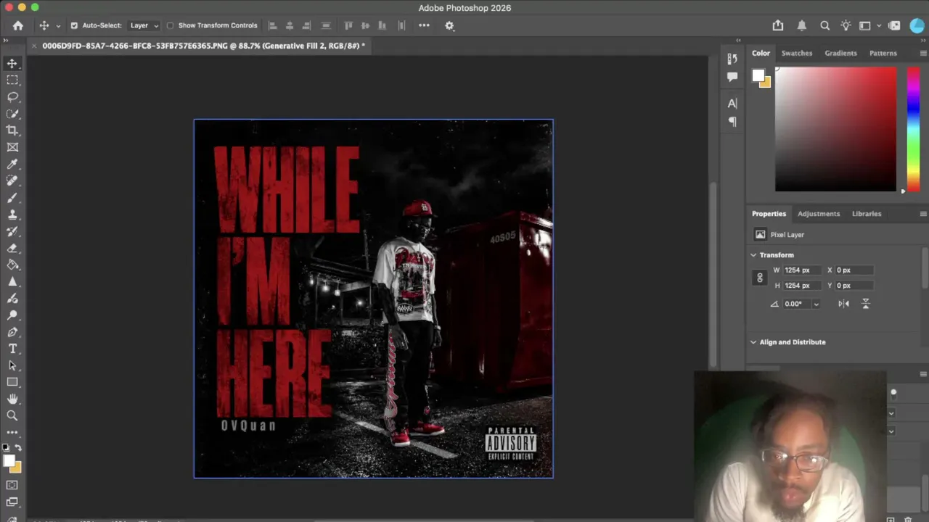
Task: Open the Color panel flyout menu
Action: coord(923,53)
